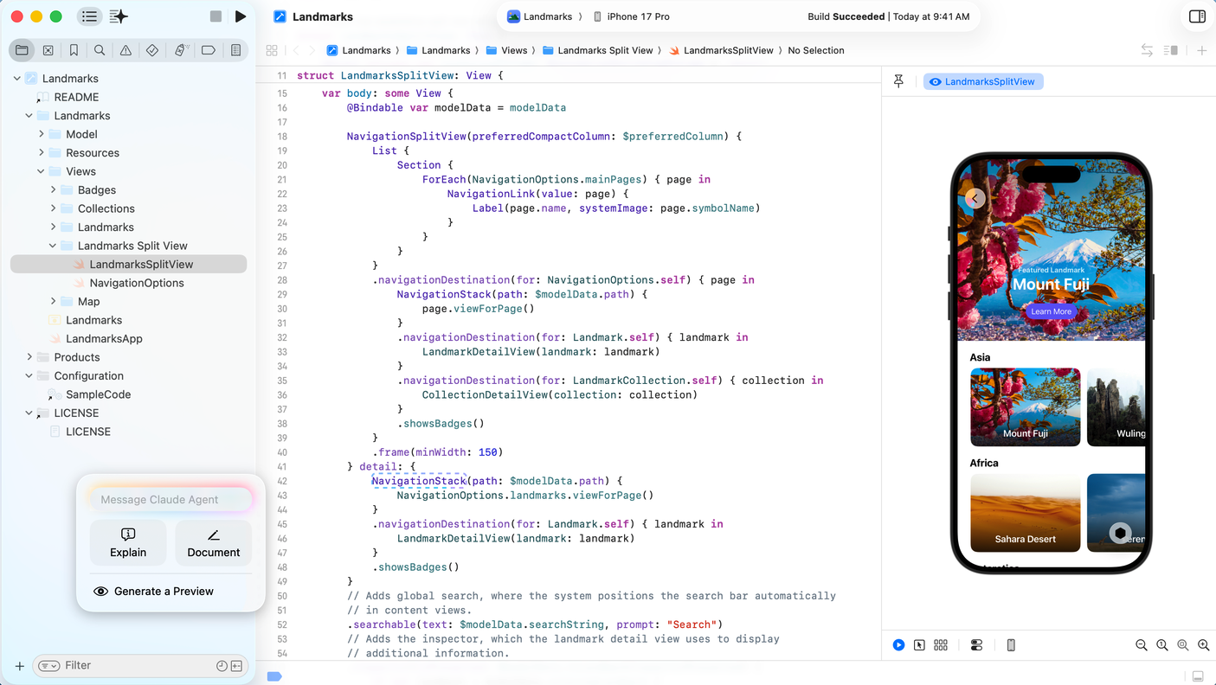Viewport: 1216px width, 685px height.
Task: Toggle the Bookmarks navigator
Action: [x=74, y=50]
